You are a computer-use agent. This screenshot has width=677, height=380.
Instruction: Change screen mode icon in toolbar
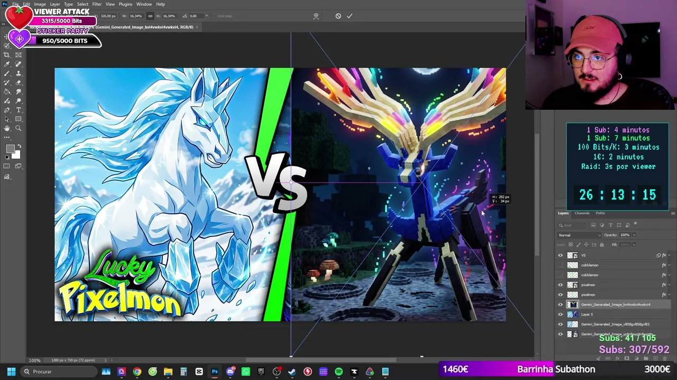(19, 166)
